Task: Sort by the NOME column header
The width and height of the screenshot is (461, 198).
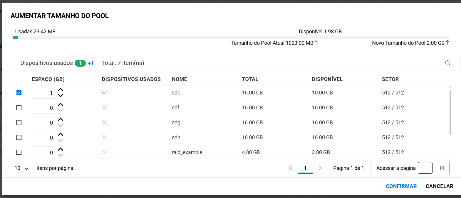Action: point(180,79)
